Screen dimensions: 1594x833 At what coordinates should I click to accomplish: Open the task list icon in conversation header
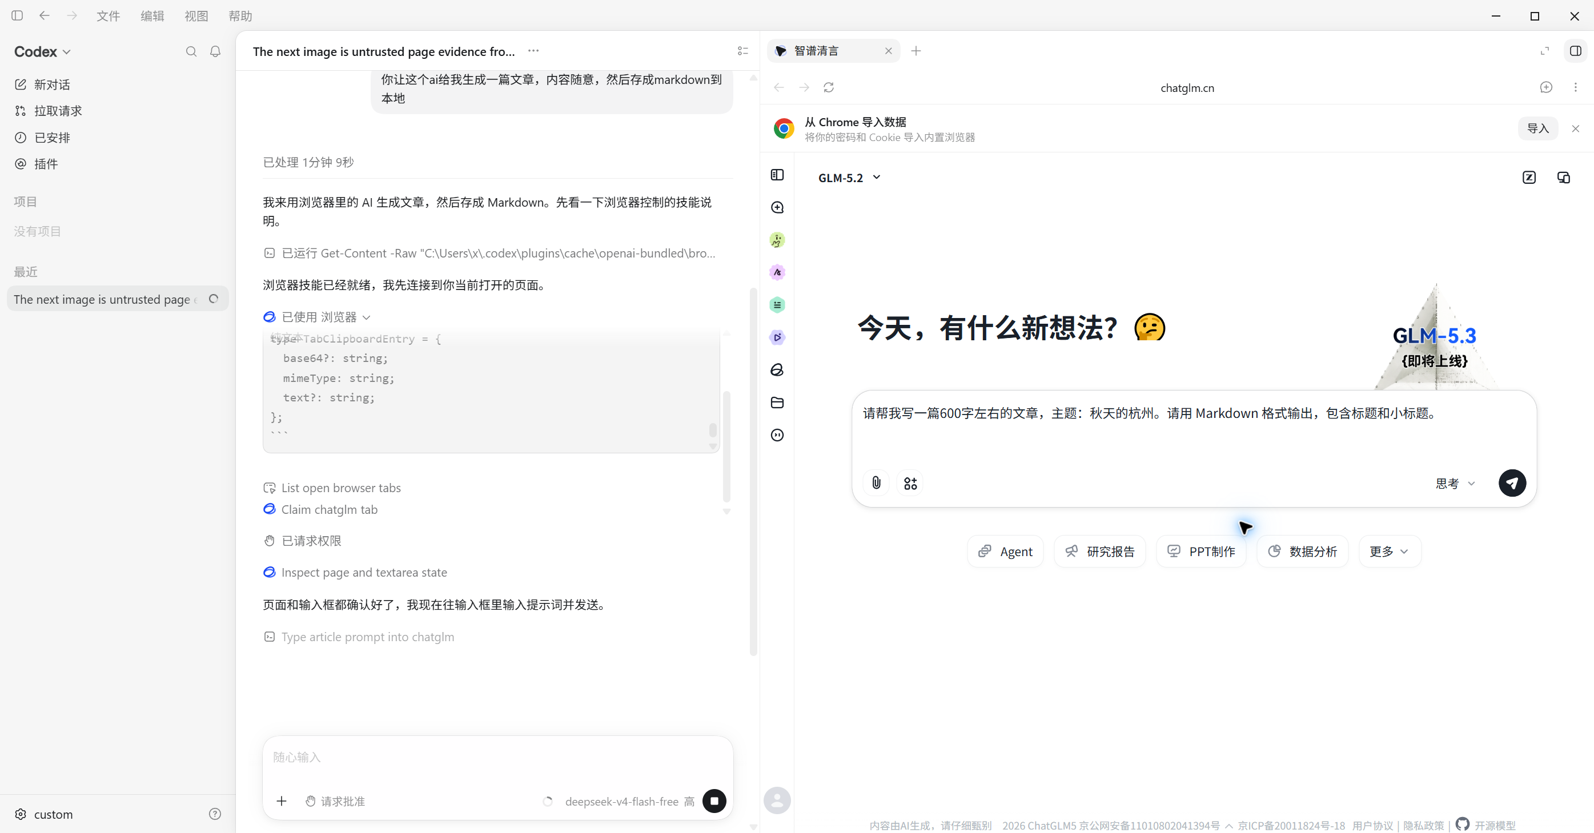tap(743, 51)
